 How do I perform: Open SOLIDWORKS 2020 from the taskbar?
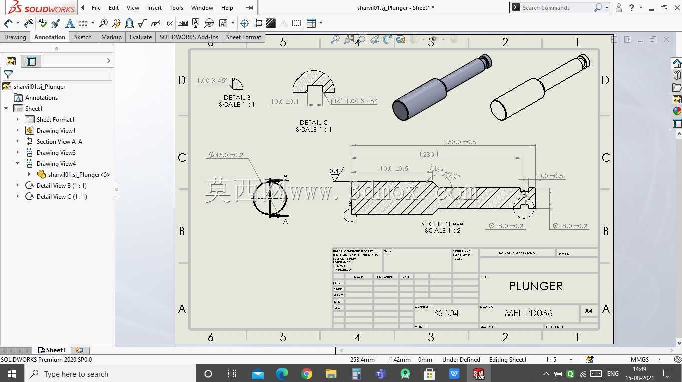(x=479, y=373)
